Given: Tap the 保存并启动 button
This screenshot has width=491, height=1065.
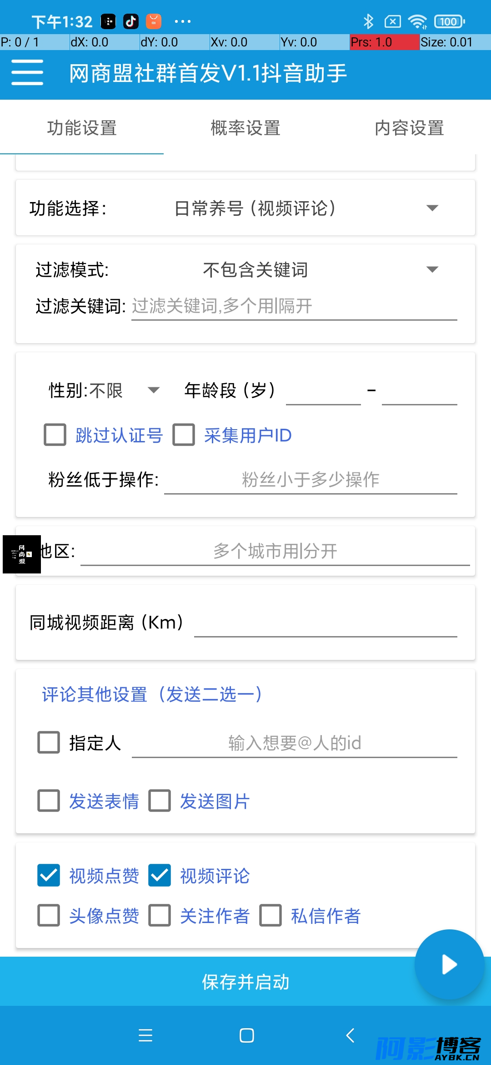Looking at the screenshot, I should (245, 981).
